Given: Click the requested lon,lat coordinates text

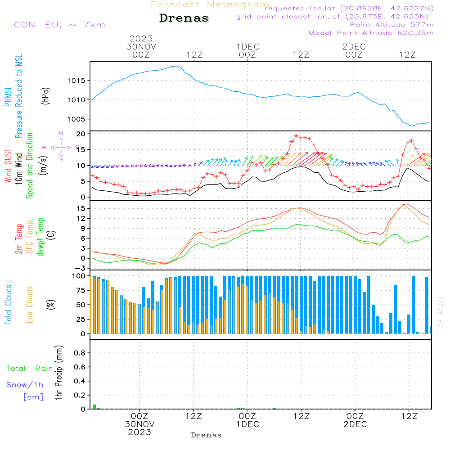Looking at the screenshot, I should (349, 8).
